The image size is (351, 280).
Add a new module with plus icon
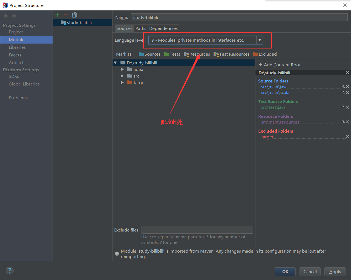[57, 15]
